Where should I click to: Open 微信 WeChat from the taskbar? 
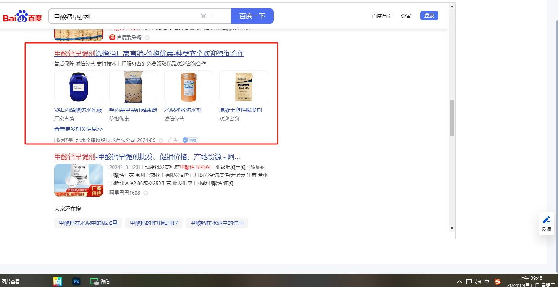pos(100,282)
